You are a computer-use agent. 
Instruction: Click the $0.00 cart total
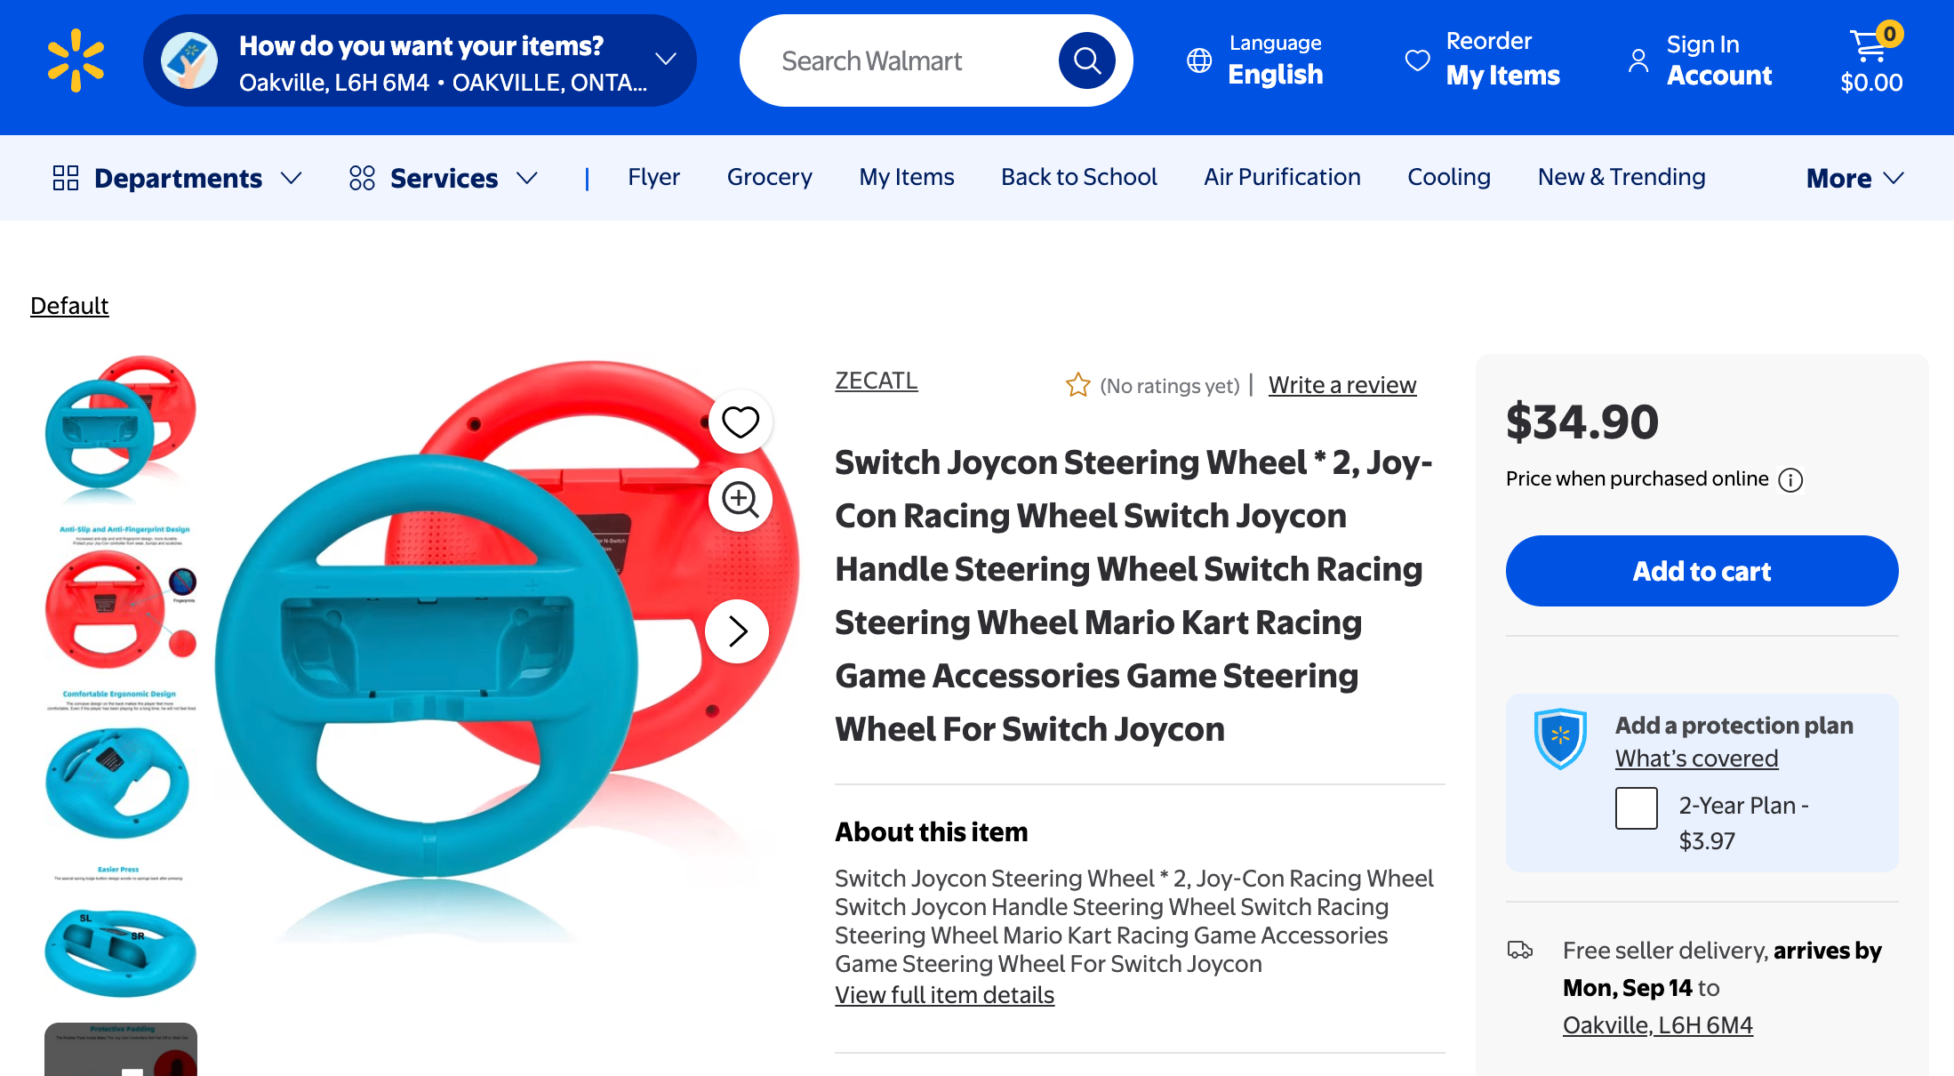point(1871,83)
